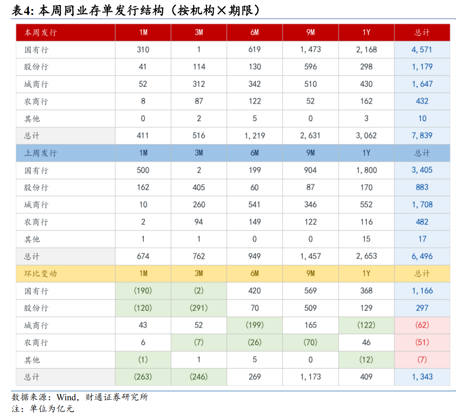This screenshot has width=472, height=417.
Task: Select the 1Y header in yellow row
Action: pyautogui.click(x=366, y=273)
